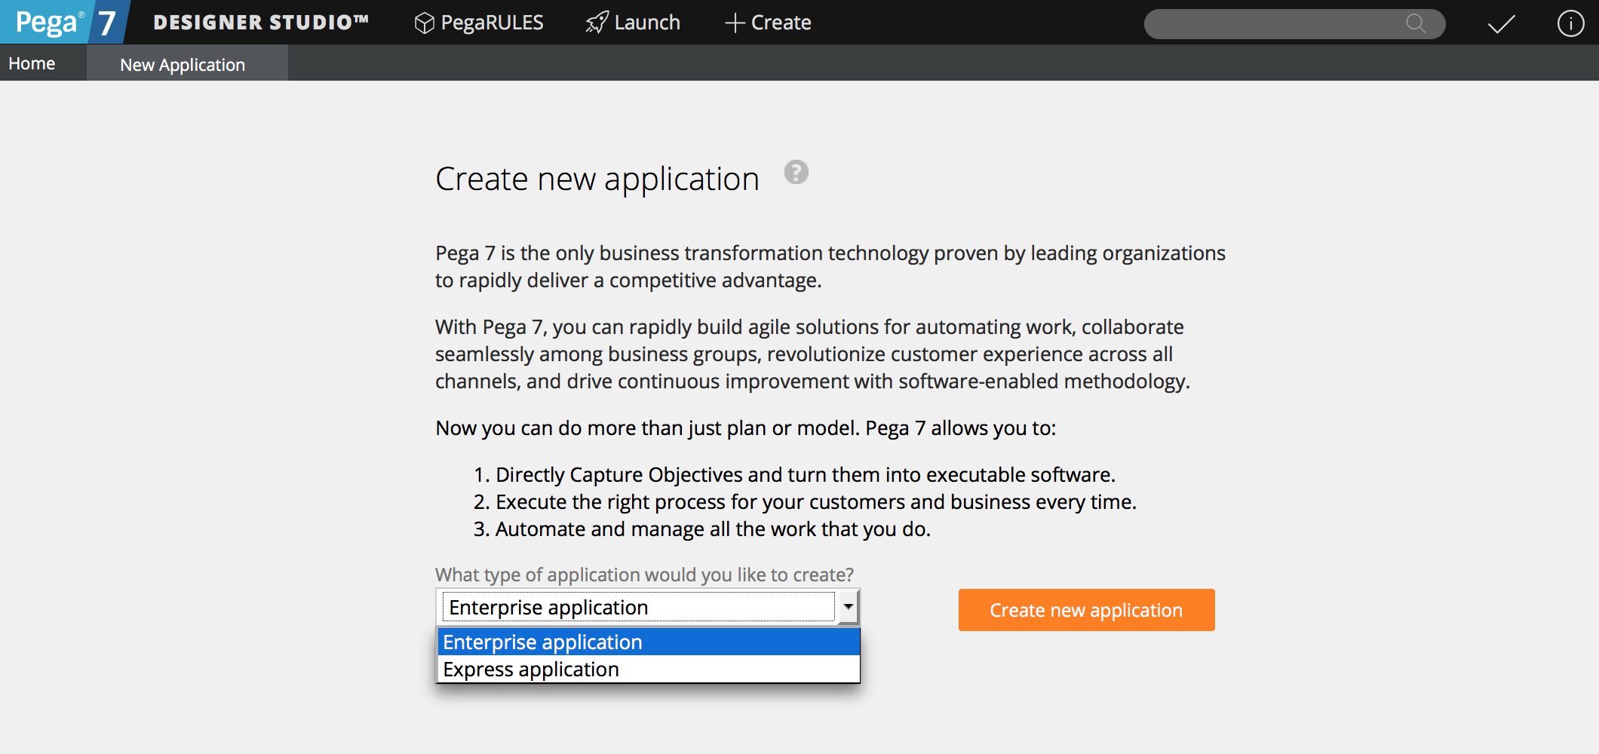This screenshot has width=1599, height=754.
Task: Click the 'Create new application' page heading
Action: (597, 179)
